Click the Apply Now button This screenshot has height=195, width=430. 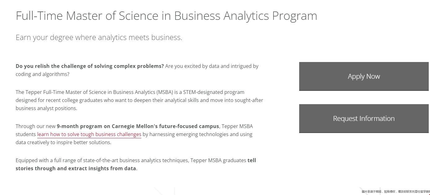point(364,76)
